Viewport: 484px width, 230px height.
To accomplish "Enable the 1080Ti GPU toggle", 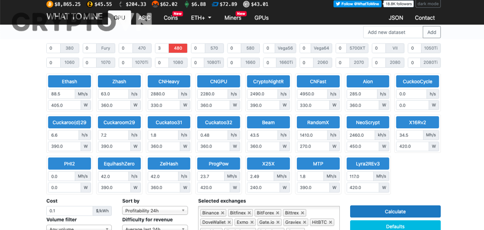I will (214, 62).
